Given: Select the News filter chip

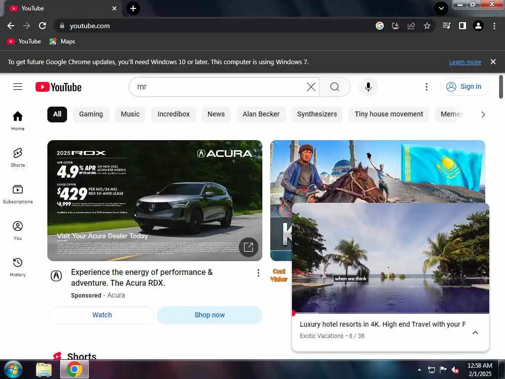Looking at the screenshot, I should [216, 114].
